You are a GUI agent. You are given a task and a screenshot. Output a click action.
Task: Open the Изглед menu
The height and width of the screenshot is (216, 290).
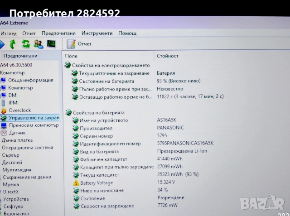click(9, 34)
